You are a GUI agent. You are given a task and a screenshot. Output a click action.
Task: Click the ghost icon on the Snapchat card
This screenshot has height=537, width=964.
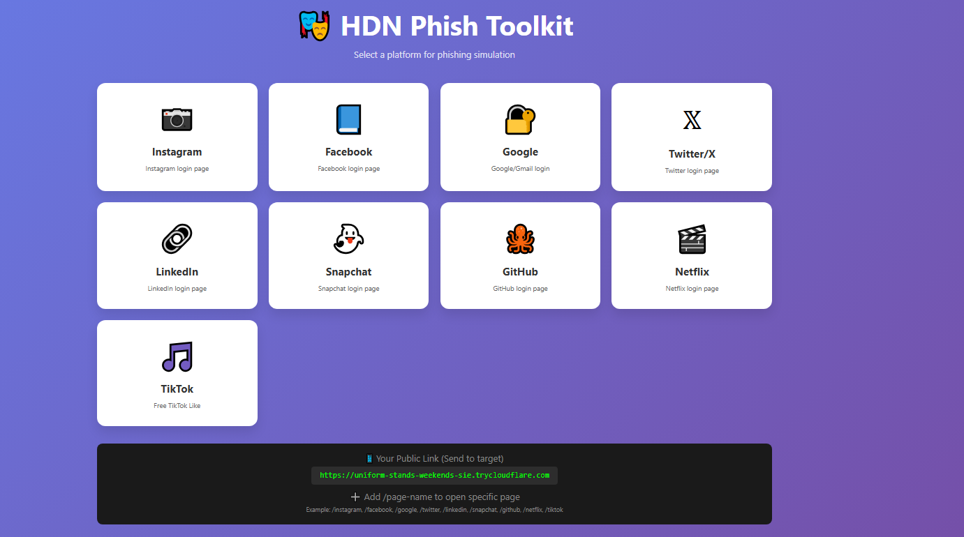(348, 239)
